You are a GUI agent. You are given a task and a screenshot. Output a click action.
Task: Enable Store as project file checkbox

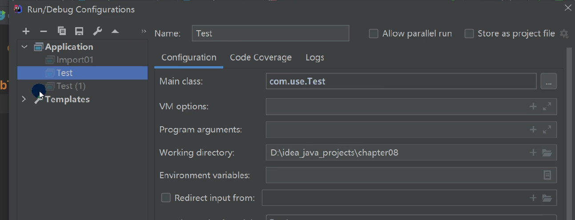[469, 34]
